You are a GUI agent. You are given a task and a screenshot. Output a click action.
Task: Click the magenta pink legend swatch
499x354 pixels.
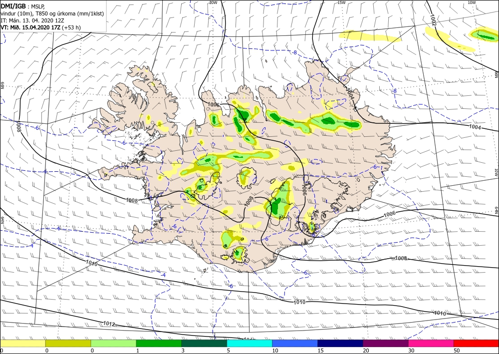431,343
